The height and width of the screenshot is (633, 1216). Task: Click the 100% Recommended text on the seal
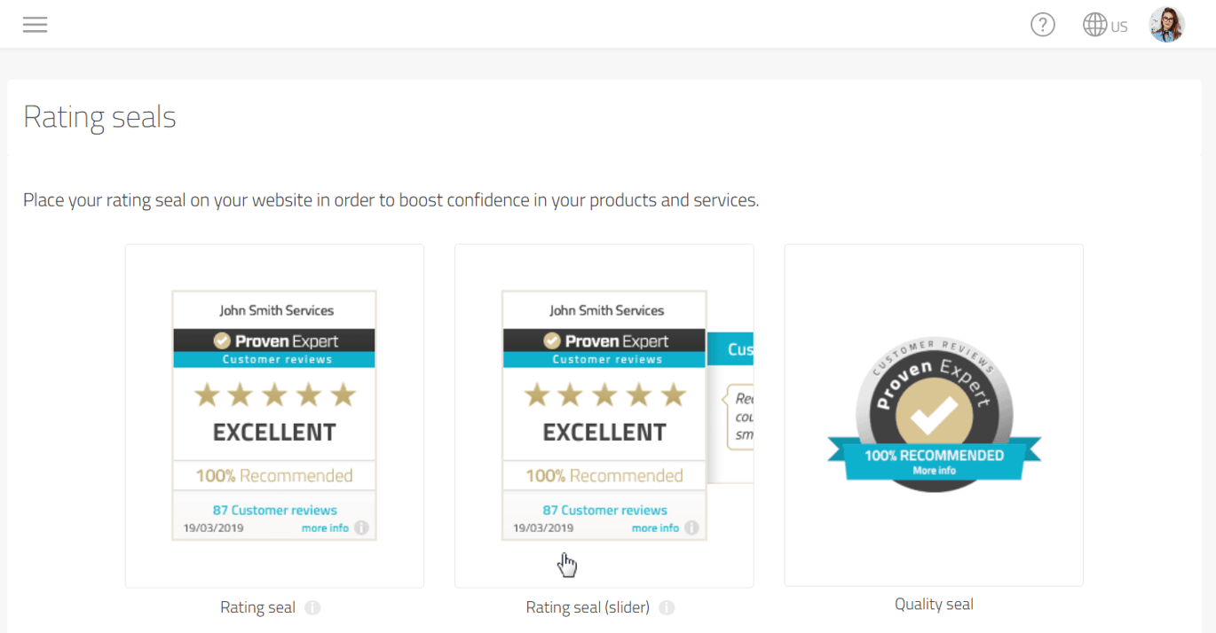[x=273, y=475]
